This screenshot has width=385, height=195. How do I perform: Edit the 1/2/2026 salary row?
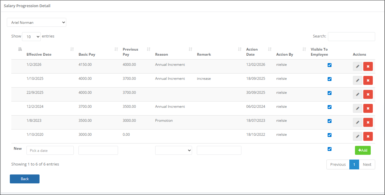[358, 66]
